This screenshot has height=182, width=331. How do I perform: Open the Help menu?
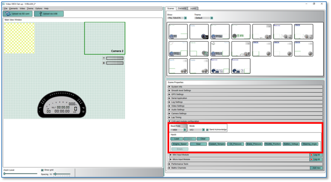[46, 9]
